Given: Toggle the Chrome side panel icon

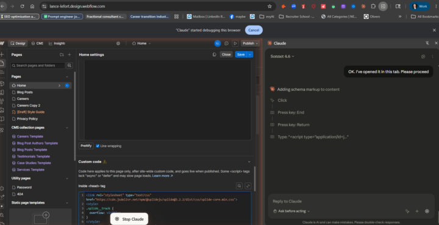Looking at the screenshot, I should click(383, 6).
